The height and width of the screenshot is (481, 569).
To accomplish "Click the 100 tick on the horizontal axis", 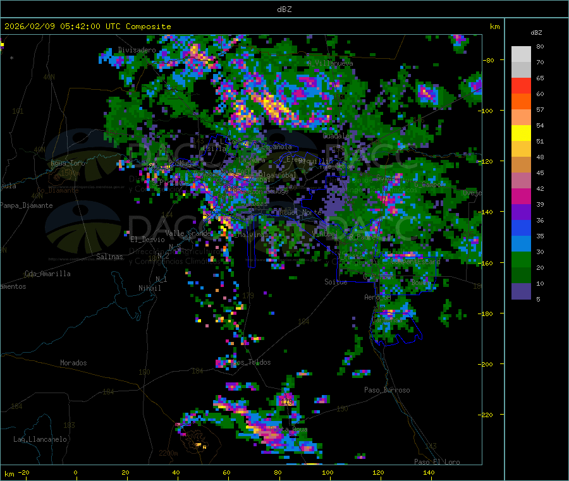I will 327,472.
